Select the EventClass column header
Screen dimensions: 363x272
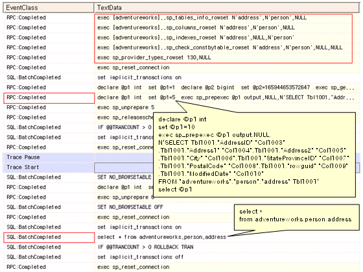(49, 8)
